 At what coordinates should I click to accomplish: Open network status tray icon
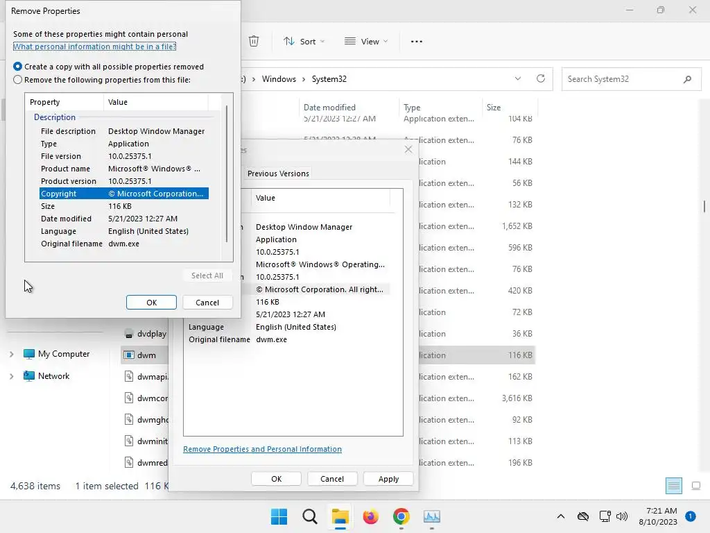pyautogui.click(x=605, y=516)
